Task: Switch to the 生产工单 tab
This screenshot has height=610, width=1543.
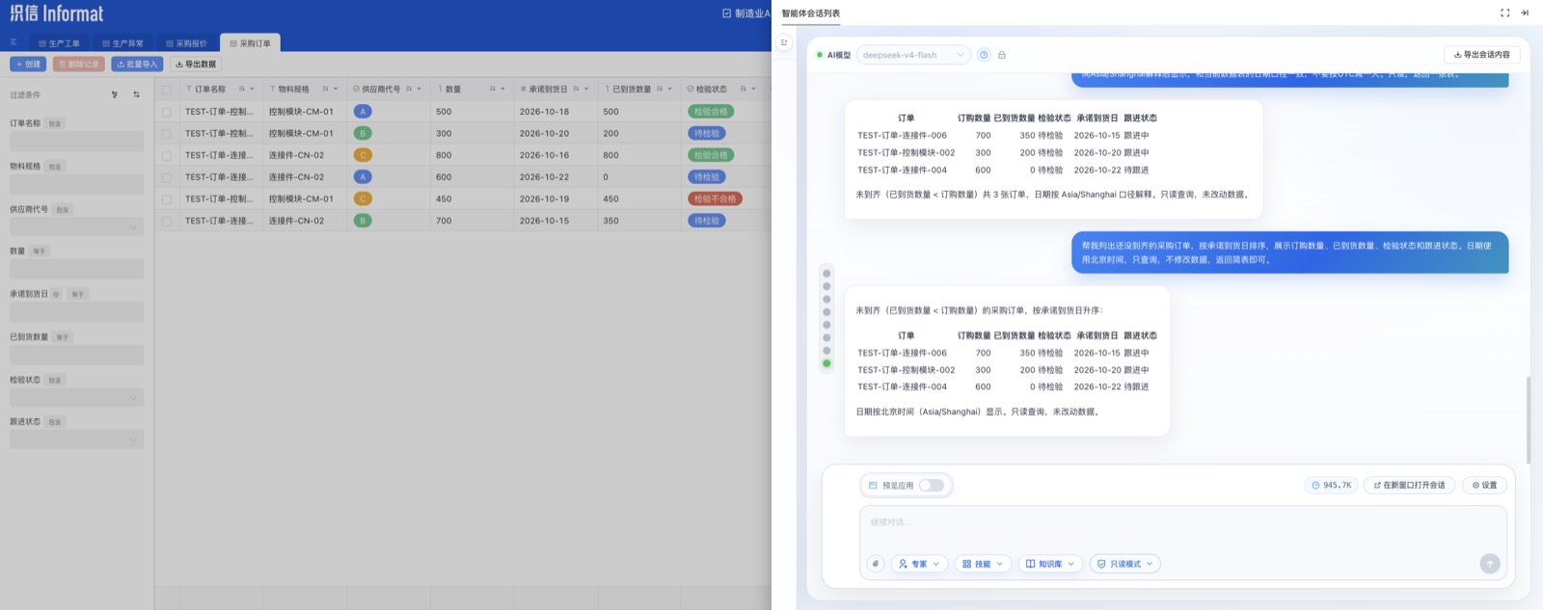Action: click(x=60, y=43)
